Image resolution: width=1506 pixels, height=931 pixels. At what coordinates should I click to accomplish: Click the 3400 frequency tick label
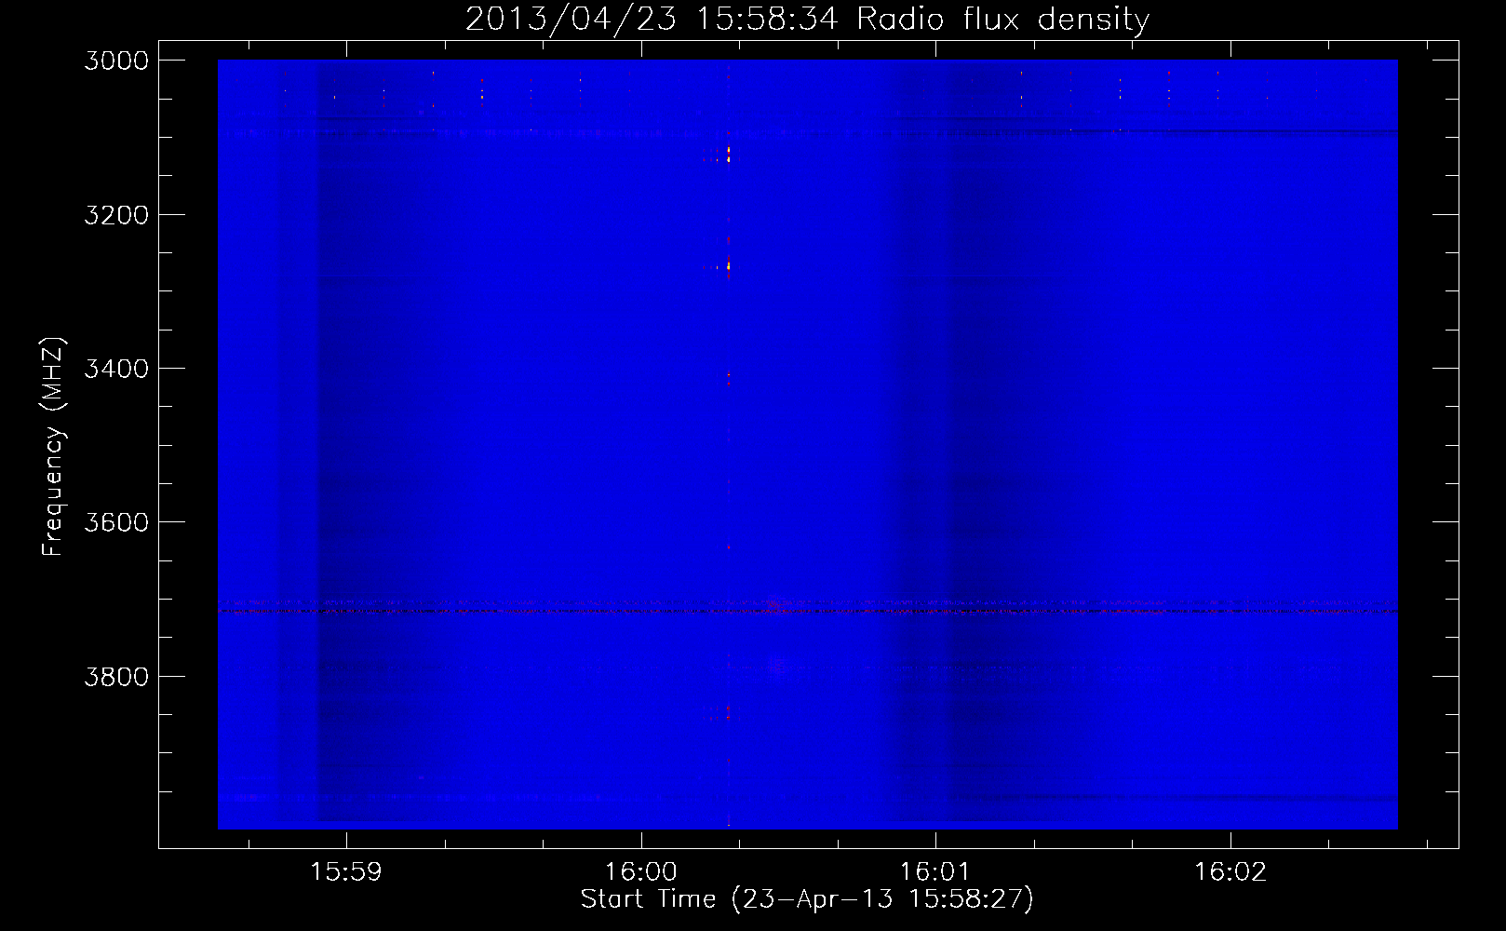point(116,369)
